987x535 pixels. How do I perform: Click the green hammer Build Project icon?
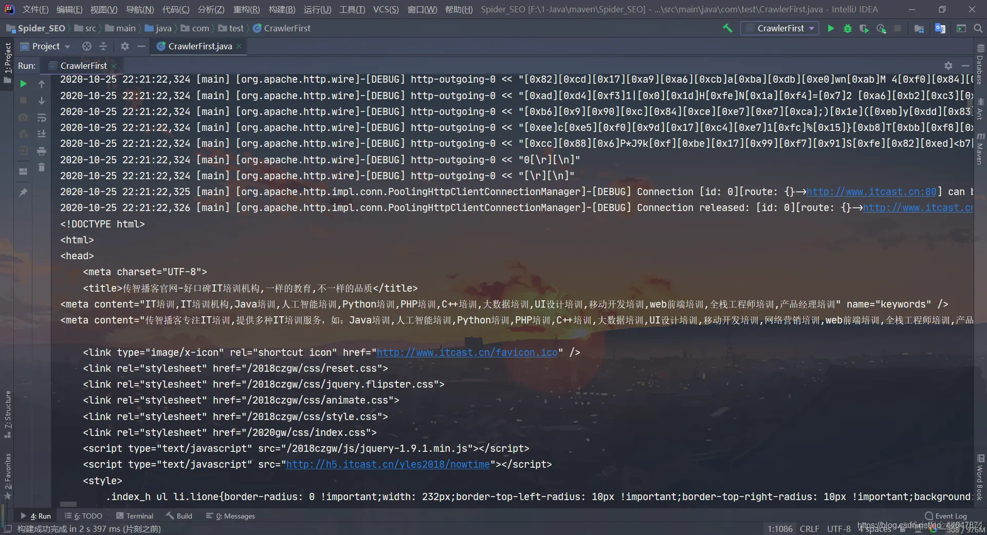(x=727, y=28)
